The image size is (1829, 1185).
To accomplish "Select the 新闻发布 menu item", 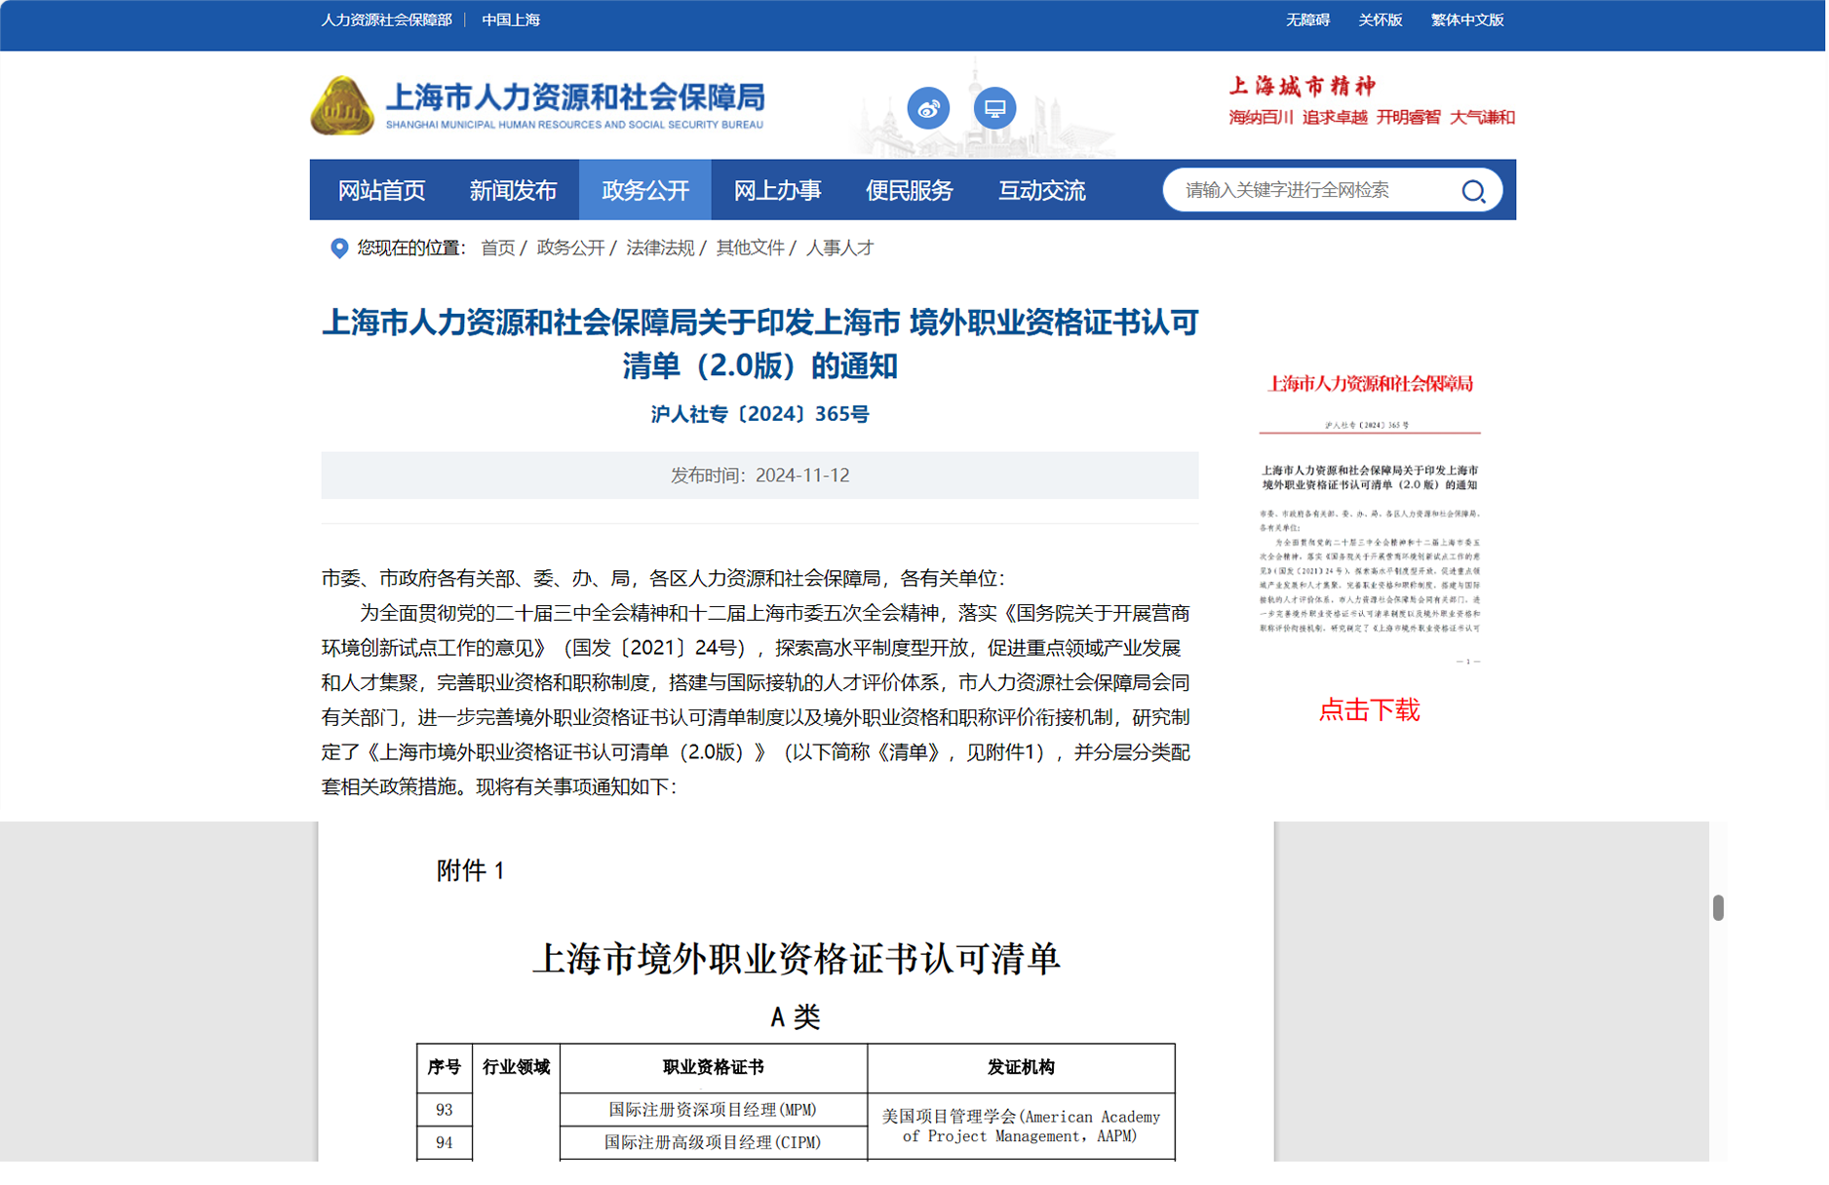I will [513, 191].
